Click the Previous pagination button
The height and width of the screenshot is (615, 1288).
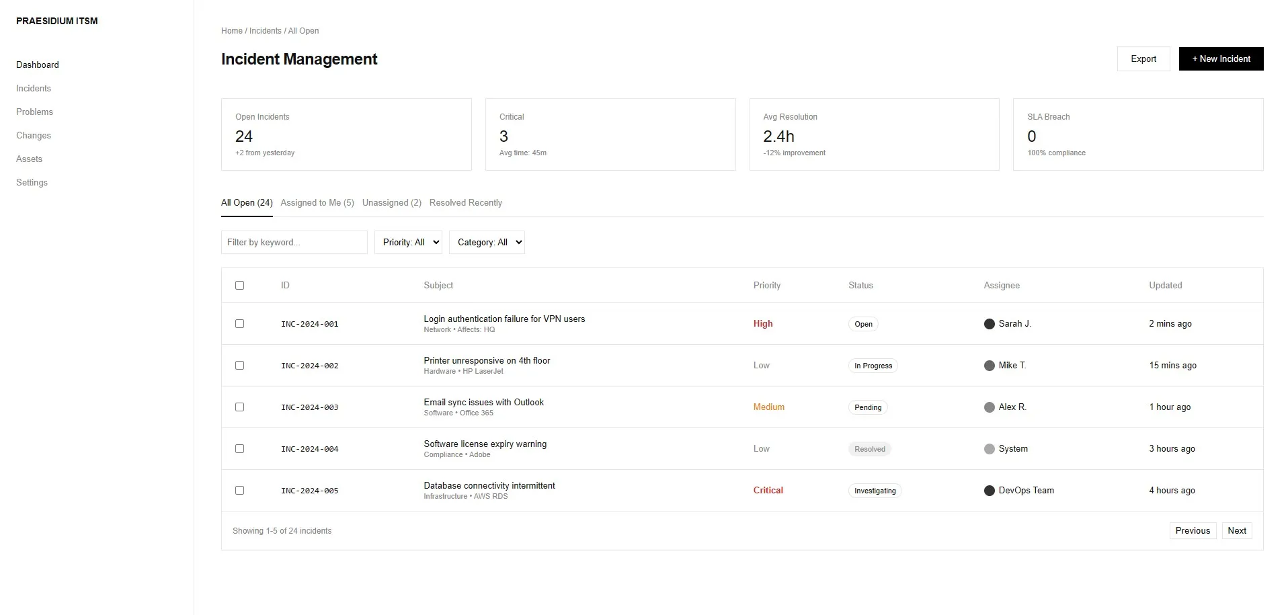tap(1193, 530)
